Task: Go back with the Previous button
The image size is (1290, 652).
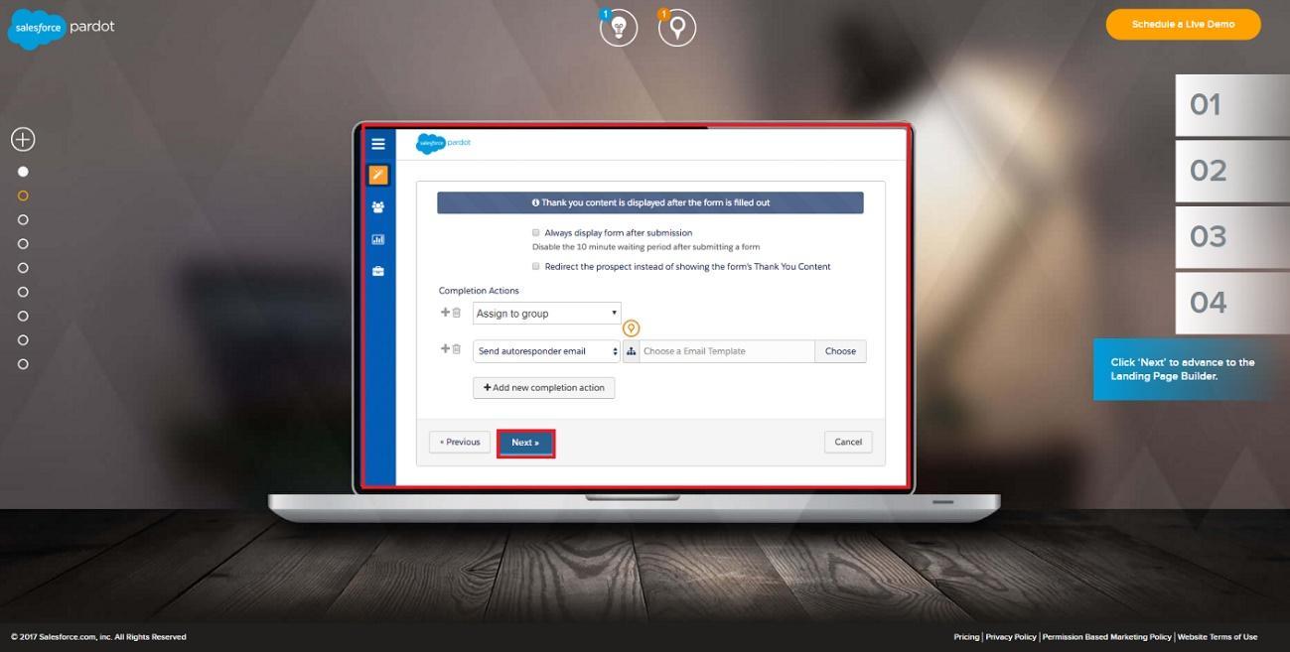Action: click(461, 443)
